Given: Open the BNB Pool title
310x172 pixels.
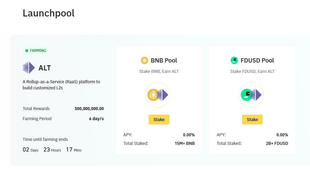Looking at the screenshot, I should (164, 60).
